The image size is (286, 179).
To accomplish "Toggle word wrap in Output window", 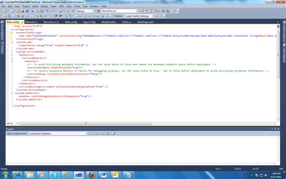I will (113, 134).
